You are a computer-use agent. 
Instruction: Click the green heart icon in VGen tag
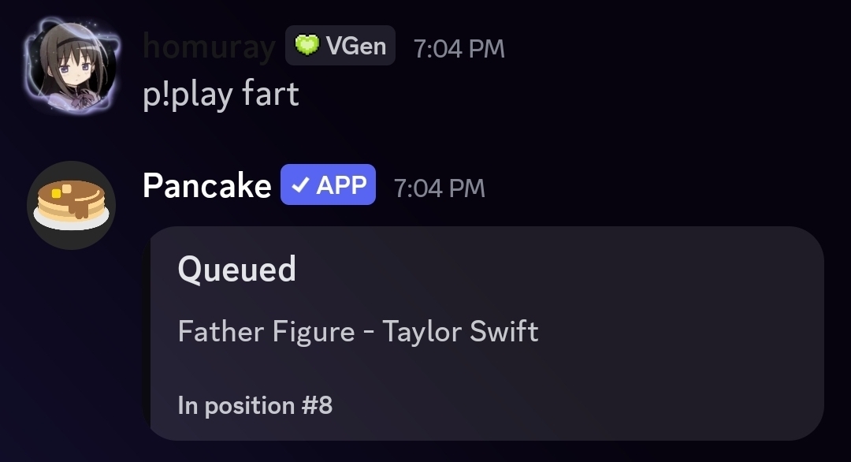click(307, 46)
